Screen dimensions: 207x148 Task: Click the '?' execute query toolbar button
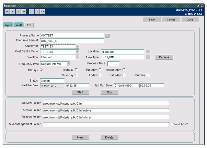coord(37,12)
